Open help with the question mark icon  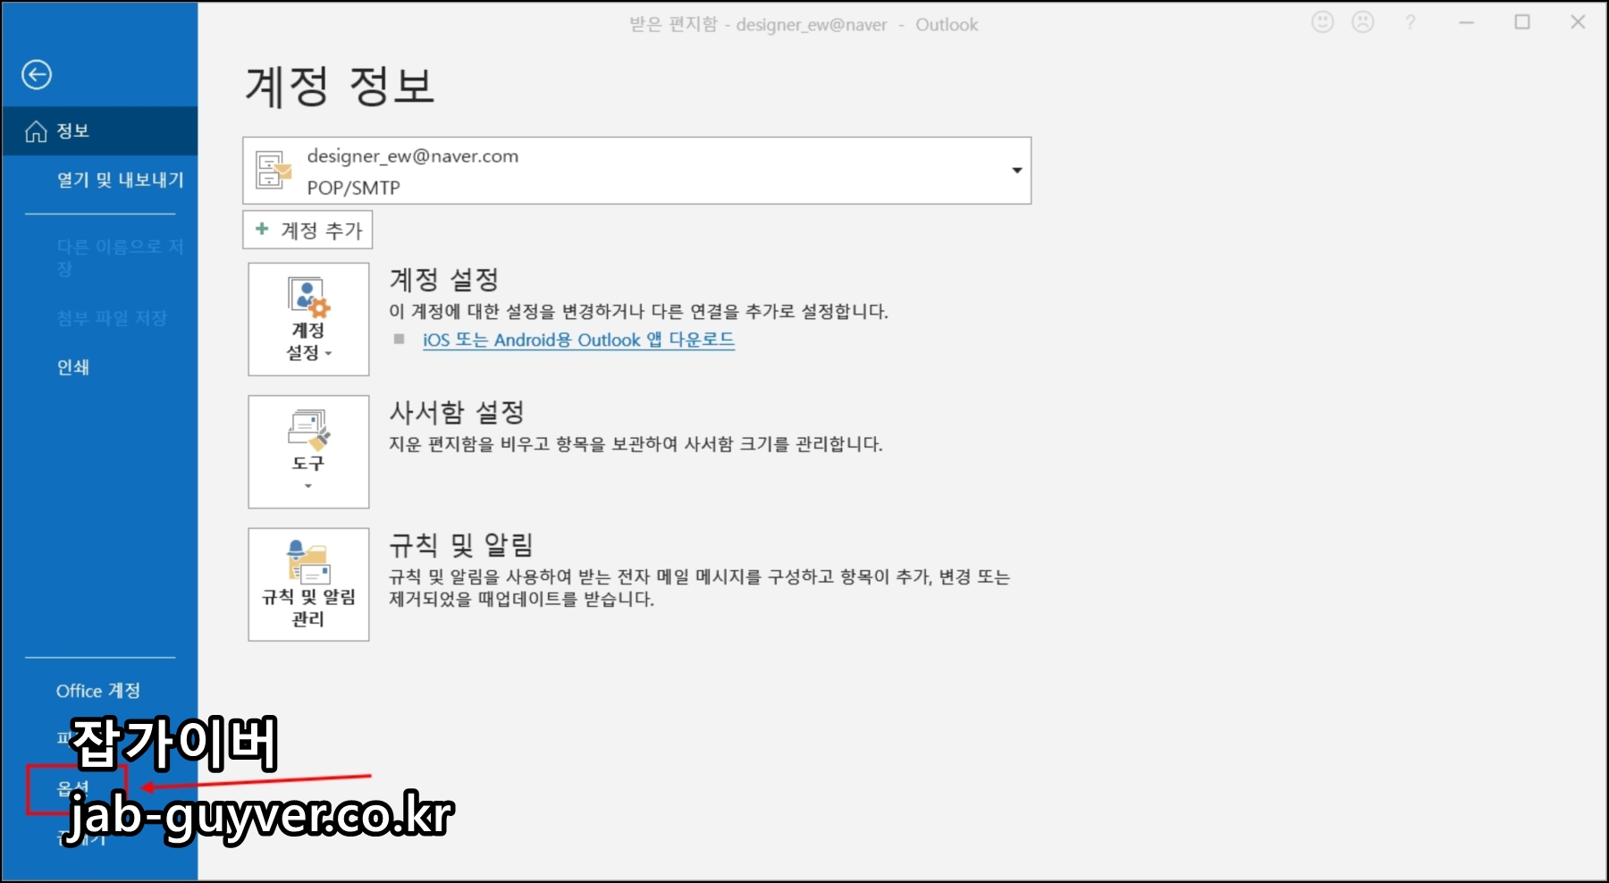point(1411,23)
